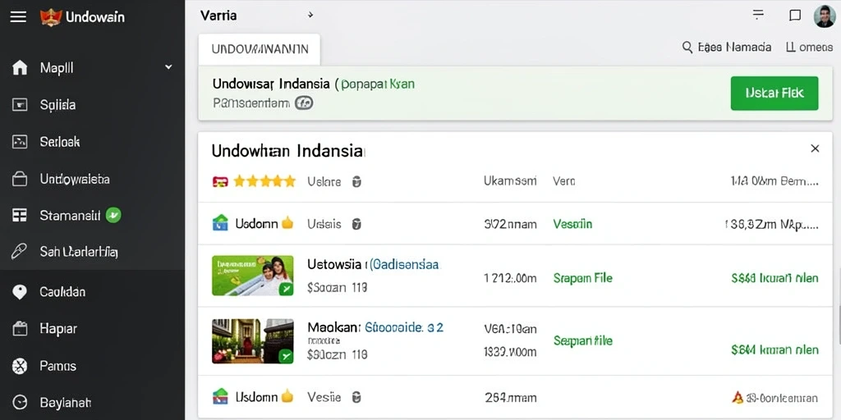Viewport: 841px width, 420px height.
Task: Click the lock icon beside Vesiie
Action: point(356,398)
